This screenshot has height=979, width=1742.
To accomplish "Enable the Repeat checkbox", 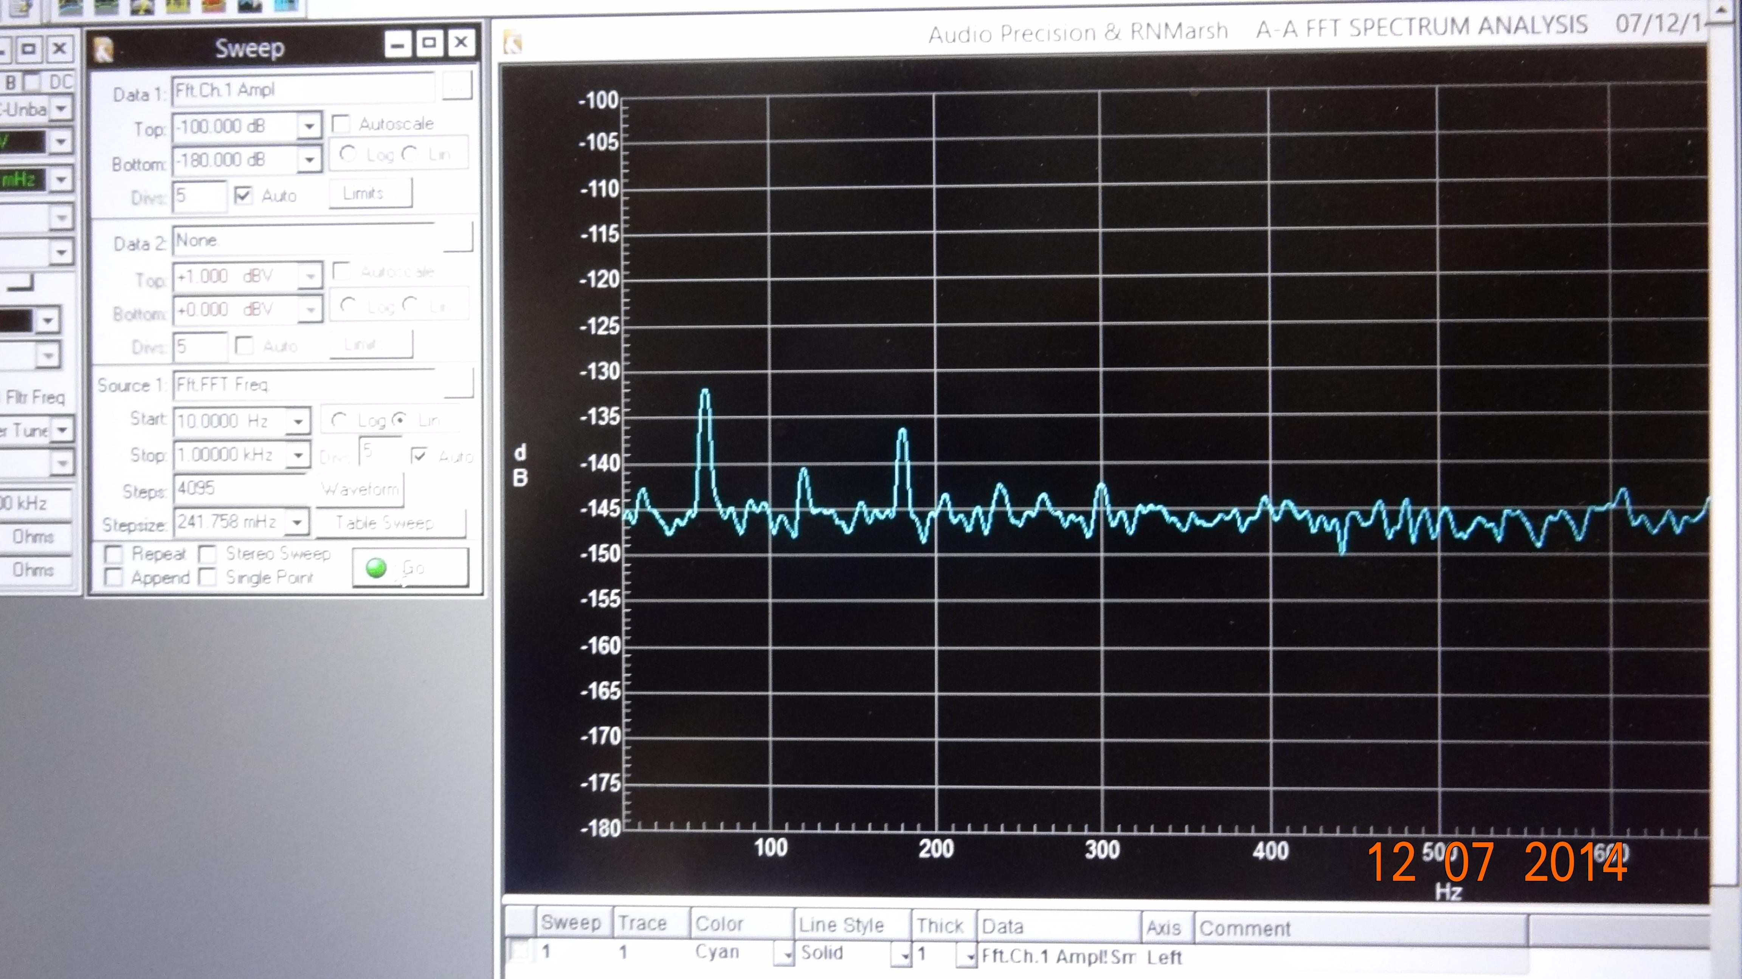I will coord(113,555).
